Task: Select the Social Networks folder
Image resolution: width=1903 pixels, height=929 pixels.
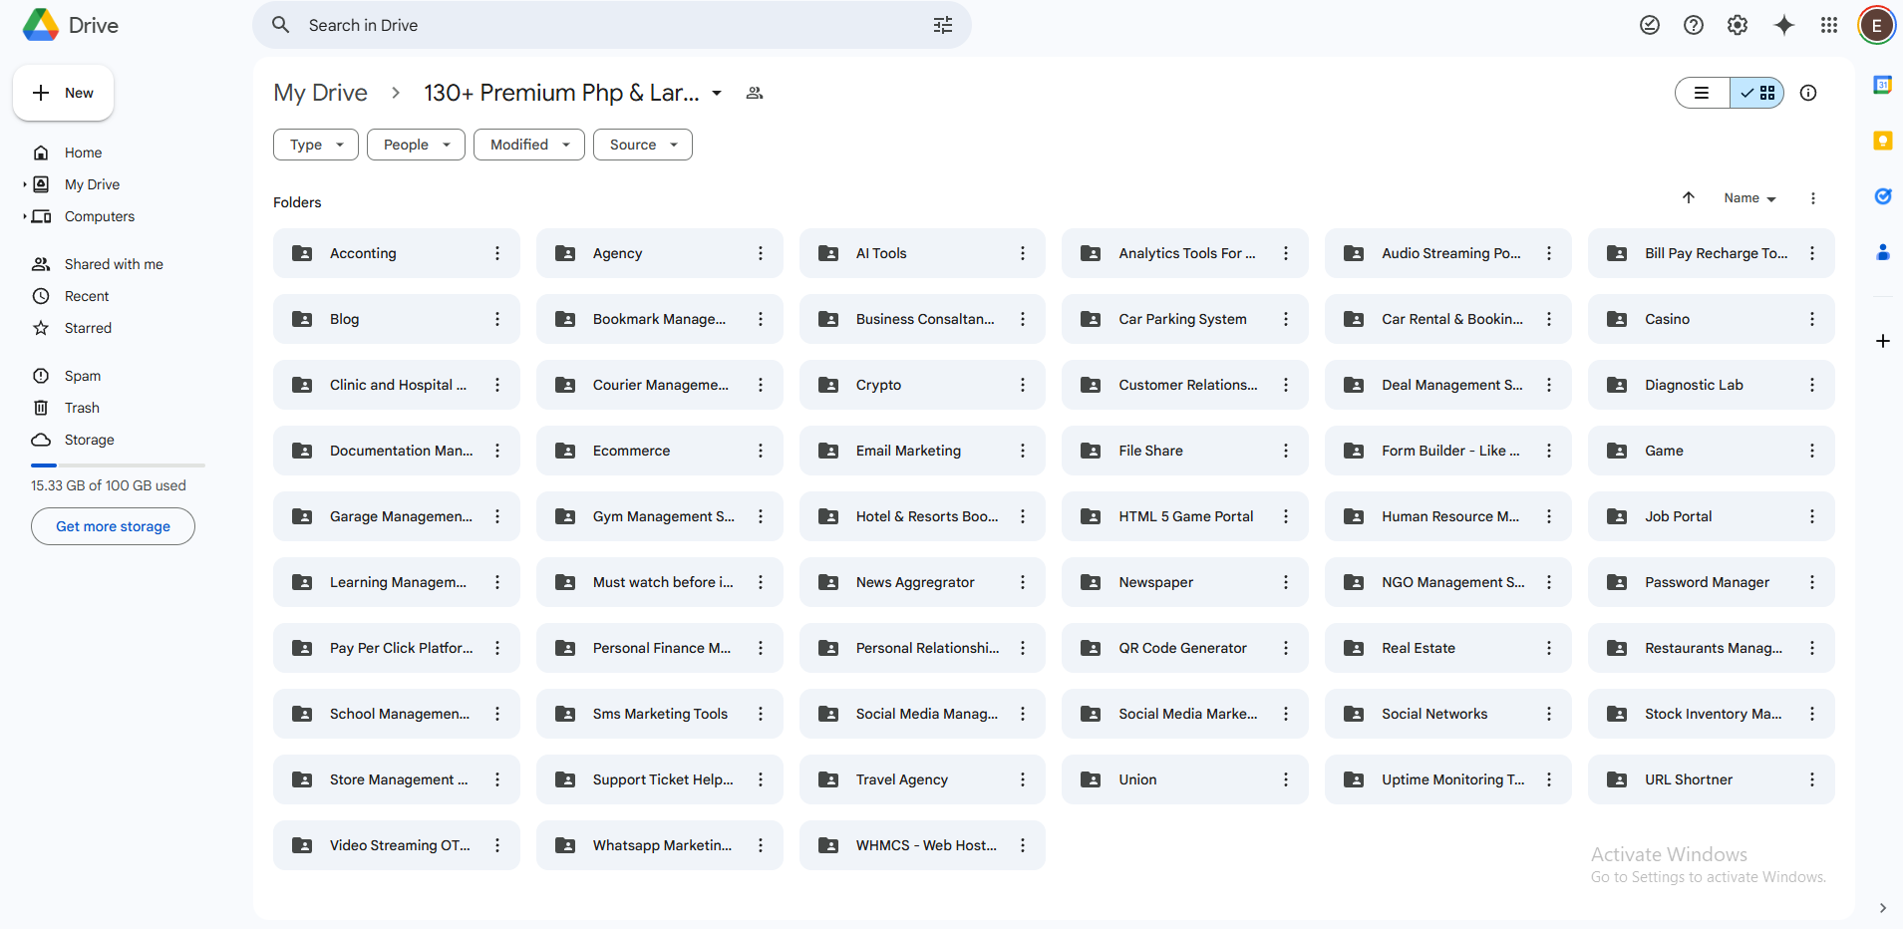Action: (x=1448, y=714)
